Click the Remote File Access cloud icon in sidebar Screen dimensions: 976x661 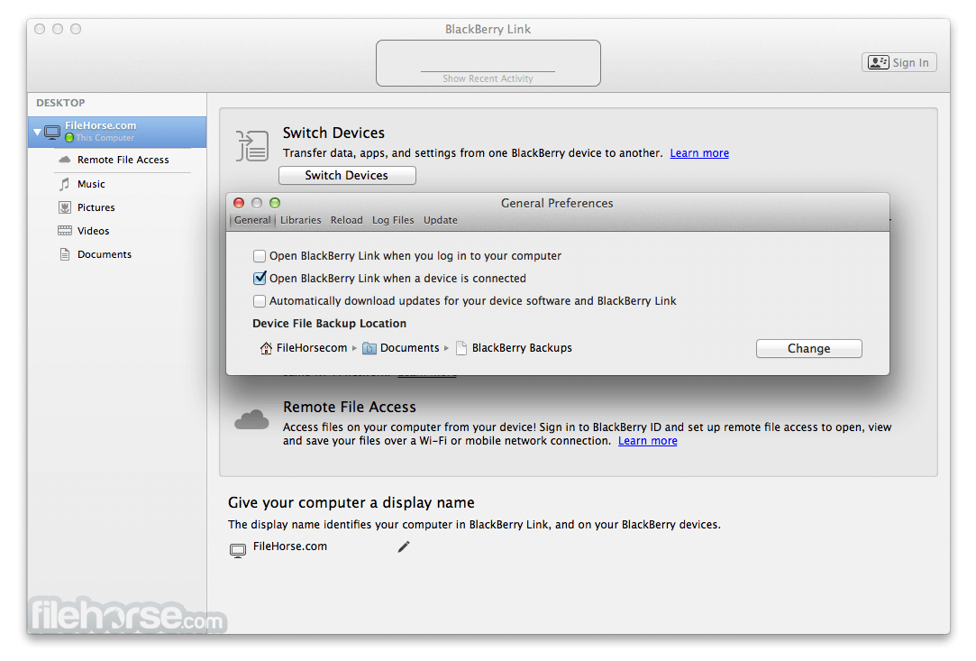tap(64, 161)
